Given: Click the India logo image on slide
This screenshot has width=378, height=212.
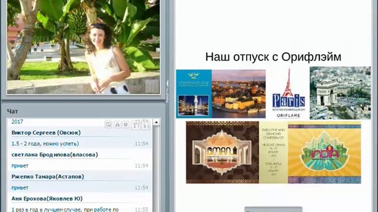Looking at the screenshot, I should [x=324, y=153].
